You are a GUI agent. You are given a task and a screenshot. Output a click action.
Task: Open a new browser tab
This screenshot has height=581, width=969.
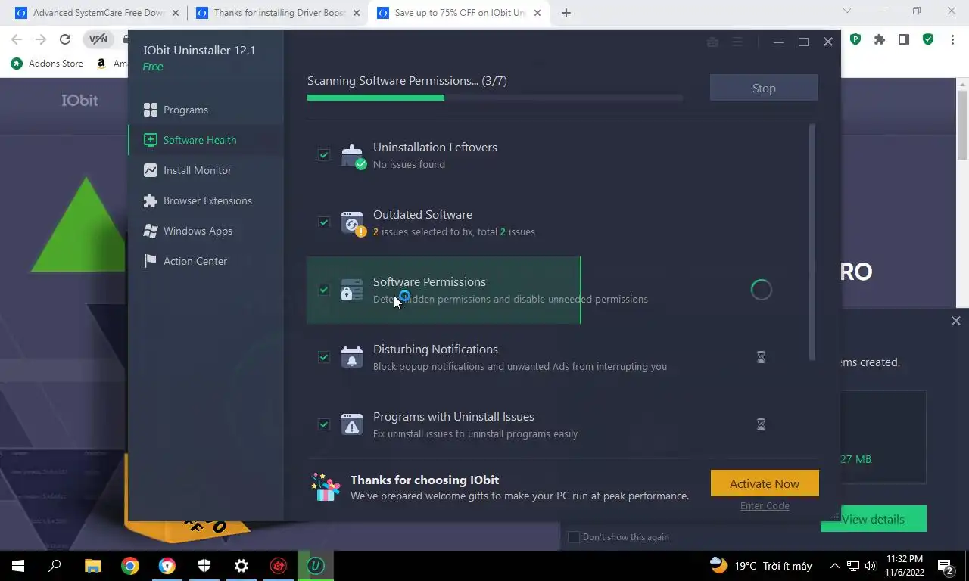coord(566,13)
